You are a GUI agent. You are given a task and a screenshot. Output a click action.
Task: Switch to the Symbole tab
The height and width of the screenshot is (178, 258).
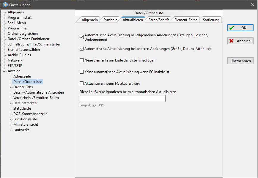coord(110,20)
